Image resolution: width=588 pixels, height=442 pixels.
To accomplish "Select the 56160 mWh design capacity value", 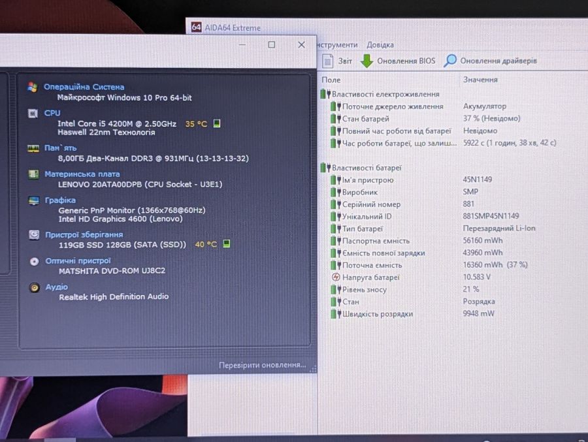I will 483,240.
